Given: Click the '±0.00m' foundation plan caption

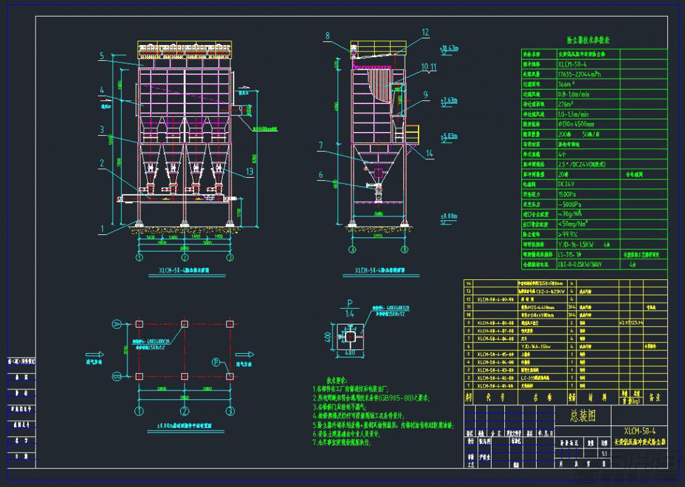Looking at the screenshot, I should tap(185, 425).
